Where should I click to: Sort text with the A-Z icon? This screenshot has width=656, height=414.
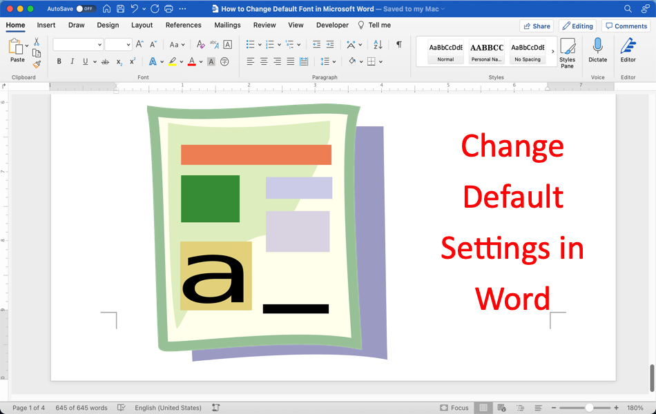coord(378,44)
